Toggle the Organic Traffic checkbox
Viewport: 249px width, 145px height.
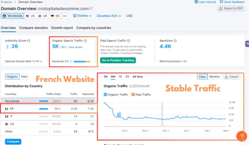coord(105,94)
